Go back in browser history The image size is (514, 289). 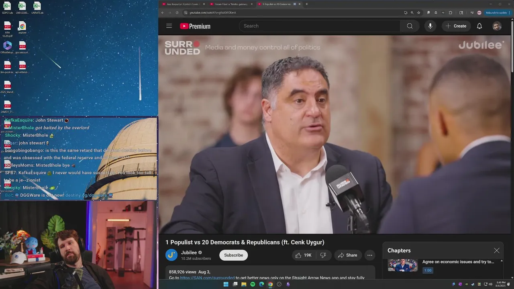coord(163,12)
